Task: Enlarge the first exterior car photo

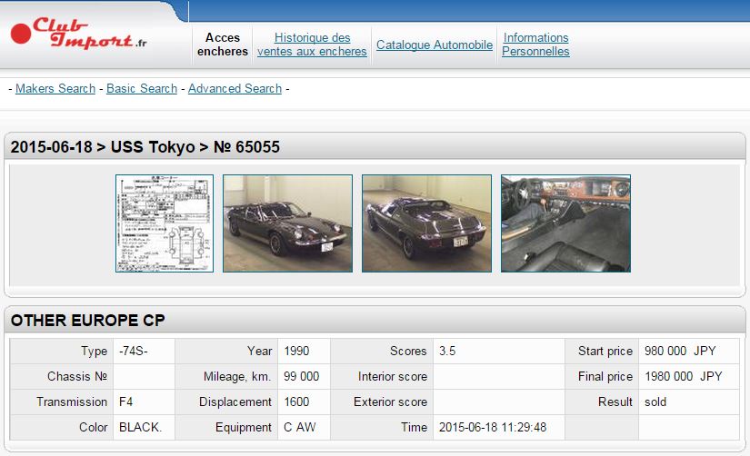Action: [x=287, y=223]
